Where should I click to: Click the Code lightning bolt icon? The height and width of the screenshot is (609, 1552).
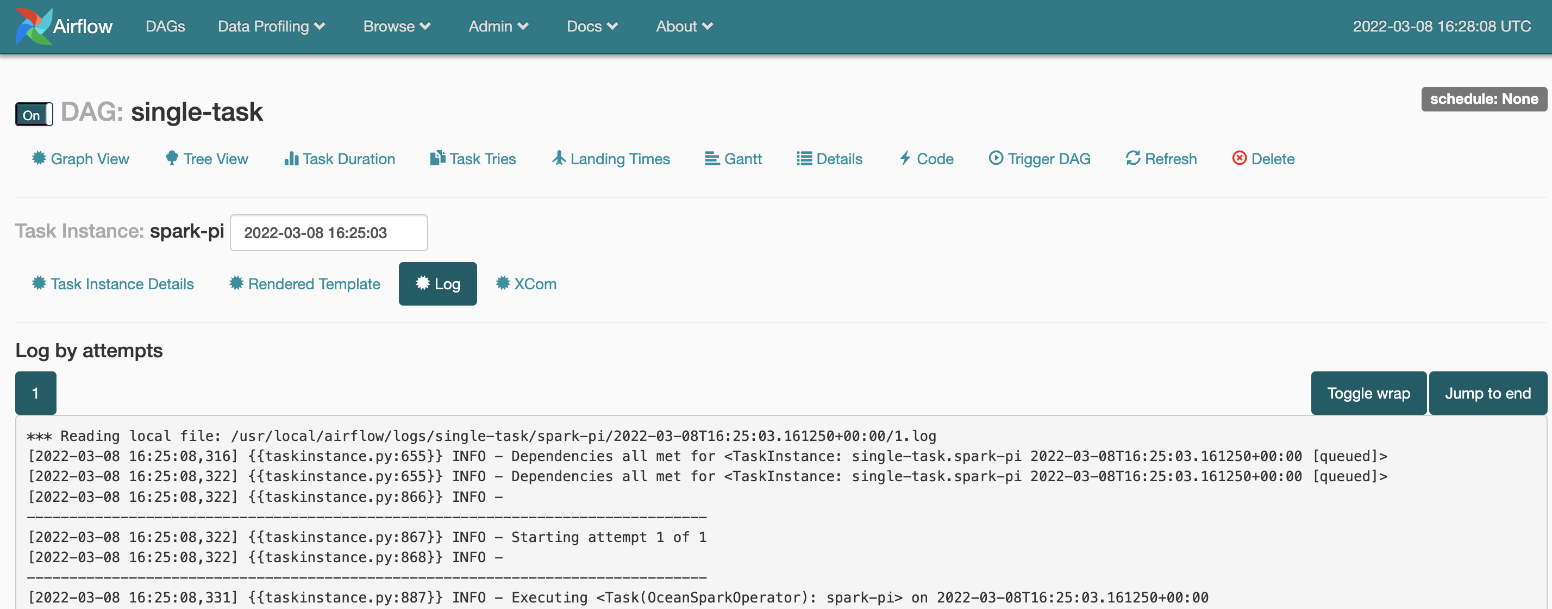[905, 158]
